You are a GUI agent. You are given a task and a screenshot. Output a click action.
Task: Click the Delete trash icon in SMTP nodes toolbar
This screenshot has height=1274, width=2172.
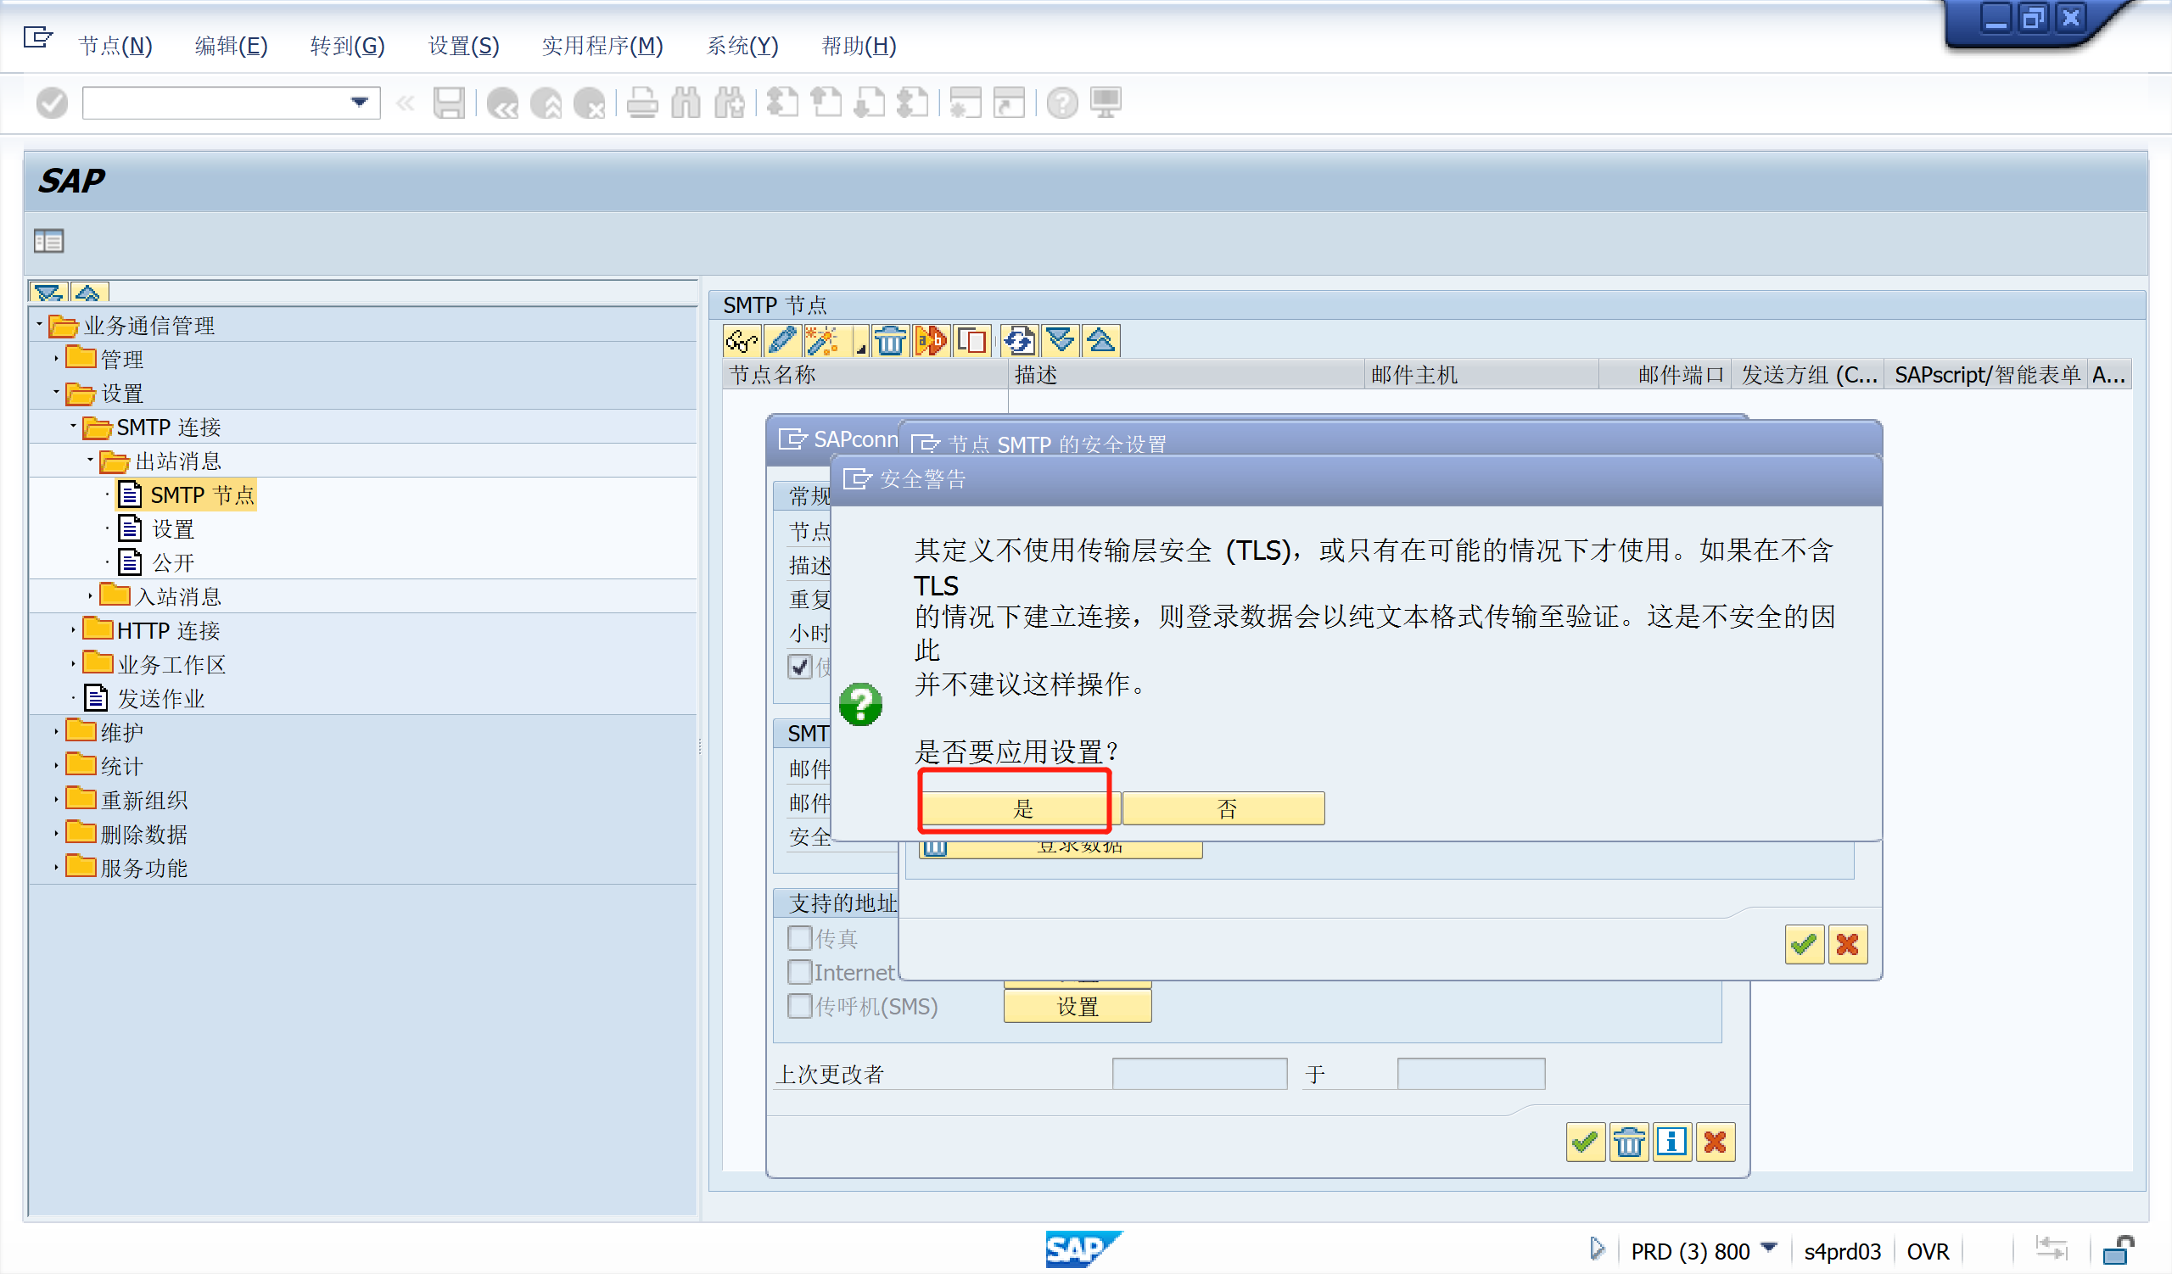point(890,341)
